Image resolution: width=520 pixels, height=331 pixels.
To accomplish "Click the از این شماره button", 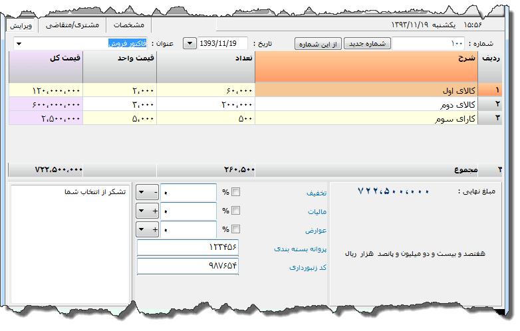I will click(318, 44).
